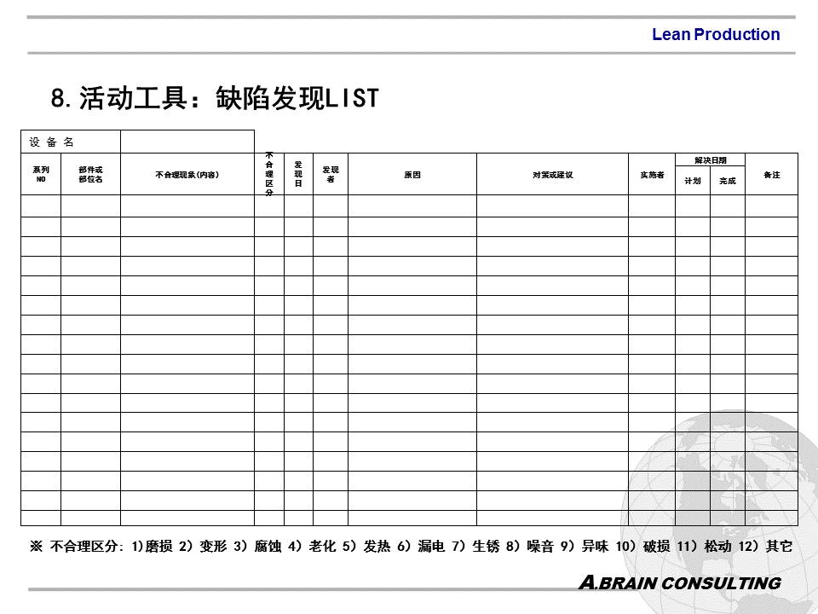Viewport: 818px width, 614px height.
Task: Select the 发现者 column header
Action: 331,175
